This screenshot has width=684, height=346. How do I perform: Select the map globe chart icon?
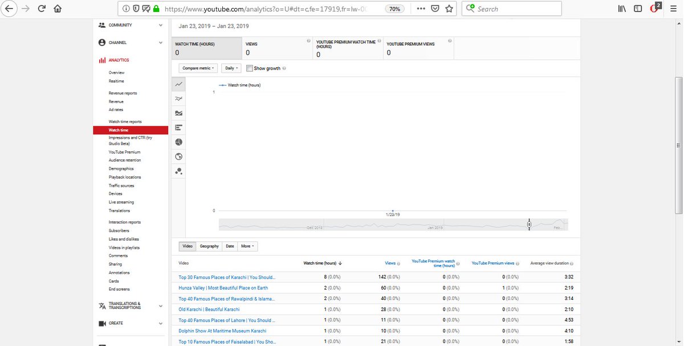(x=179, y=156)
